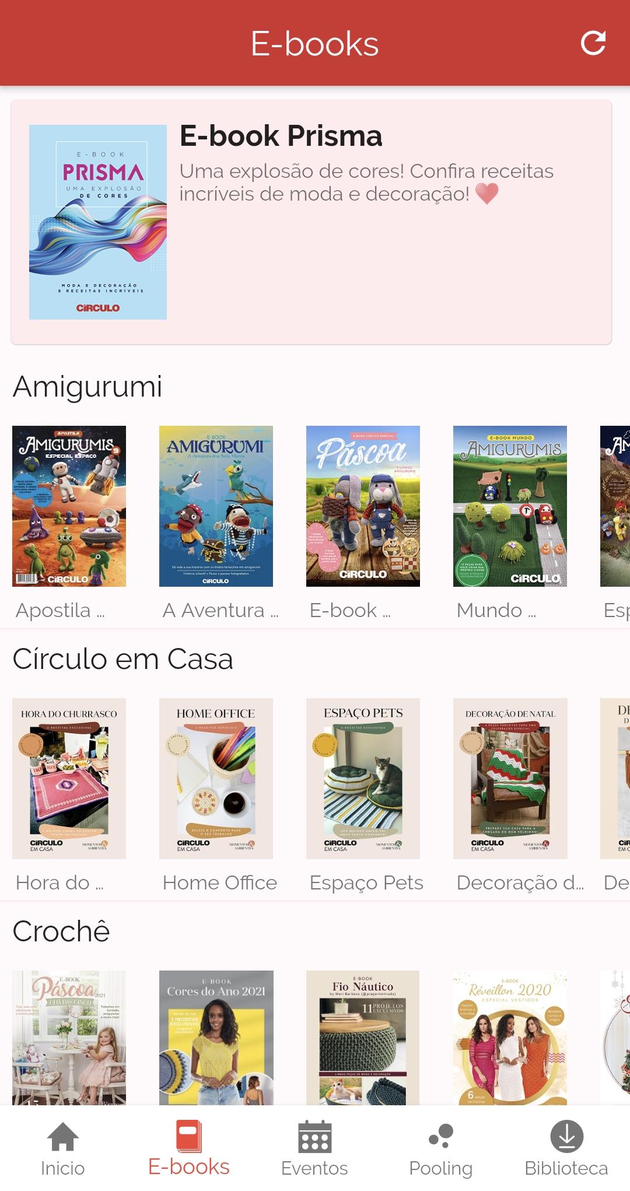Viewport: 630px width, 1191px height.
Task: Open the Inicio home icon
Action: tap(63, 1136)
